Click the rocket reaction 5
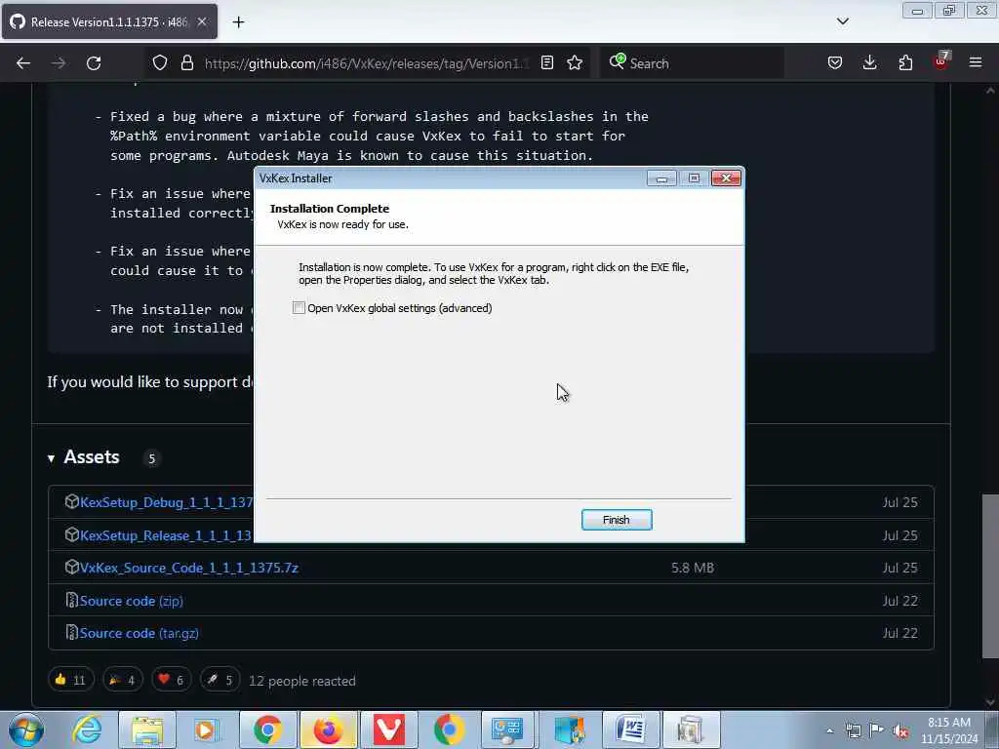The height and width of the screenshot is (749, 999). (x=220, y=680)
